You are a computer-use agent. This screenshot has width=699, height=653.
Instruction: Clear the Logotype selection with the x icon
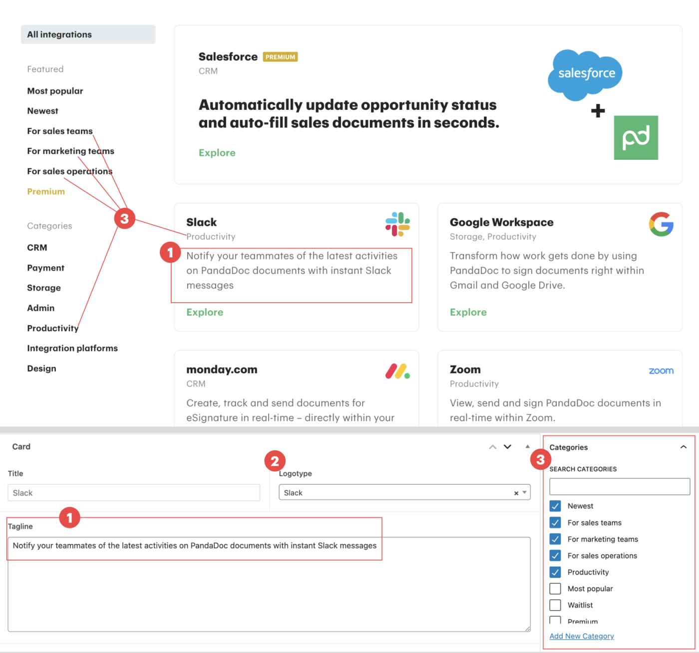[x=516, y=493]
